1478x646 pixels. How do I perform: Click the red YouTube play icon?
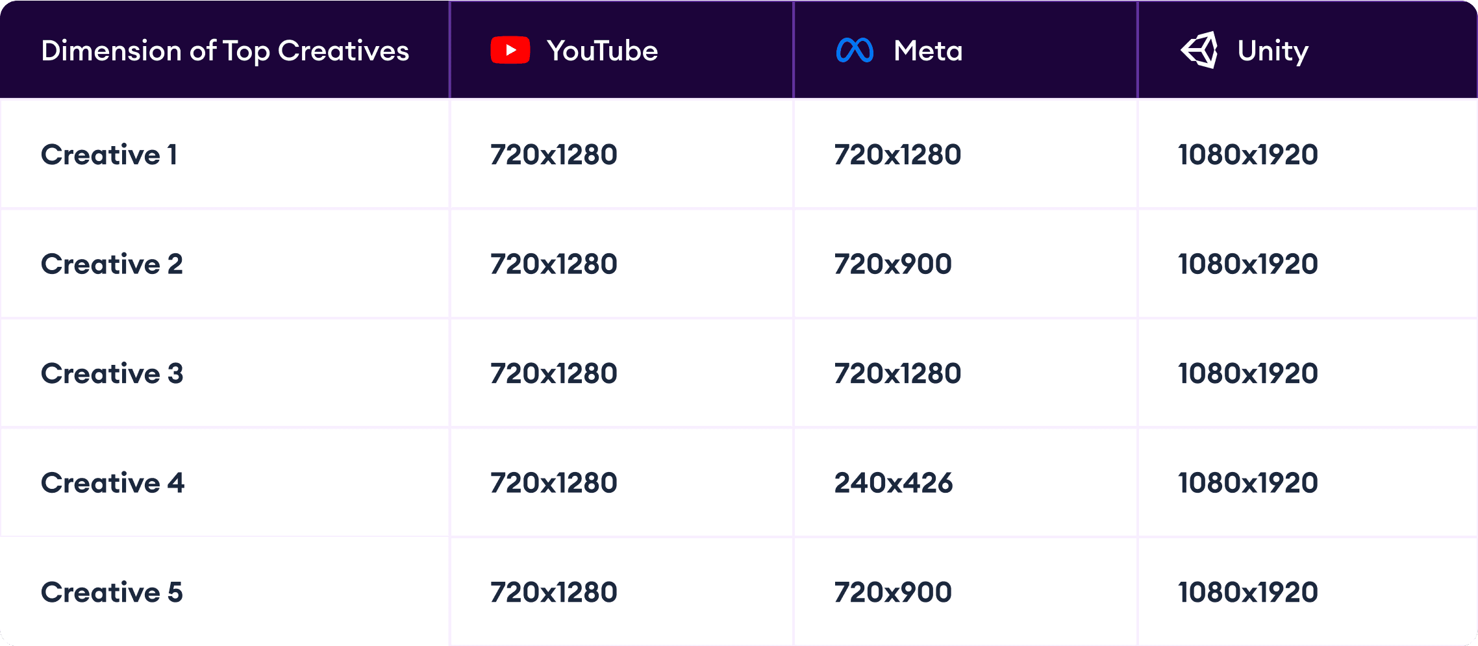click(510, 51)
